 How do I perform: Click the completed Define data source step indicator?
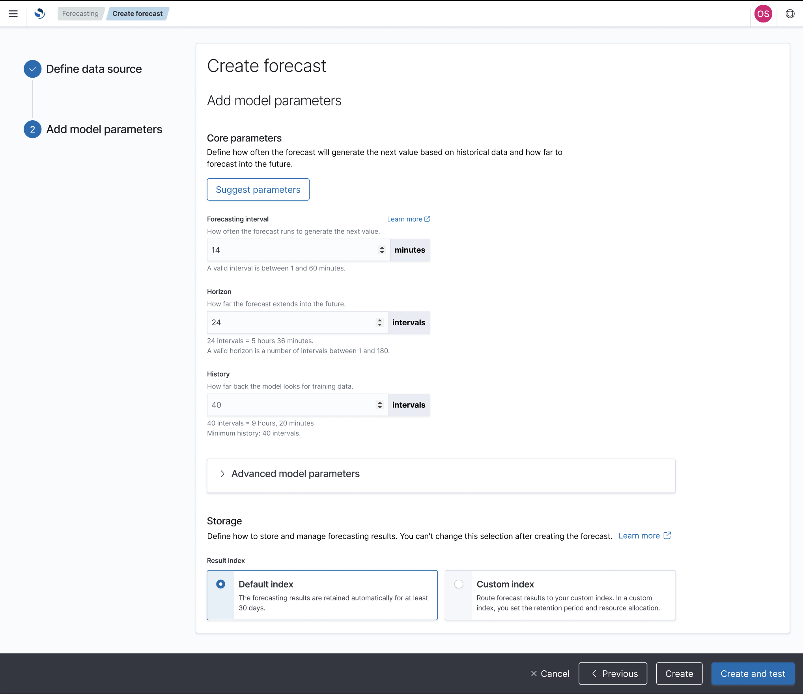click(x=32, y=69)
